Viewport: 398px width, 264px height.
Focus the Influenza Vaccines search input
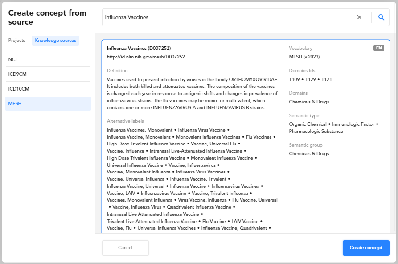pos(227,17)
